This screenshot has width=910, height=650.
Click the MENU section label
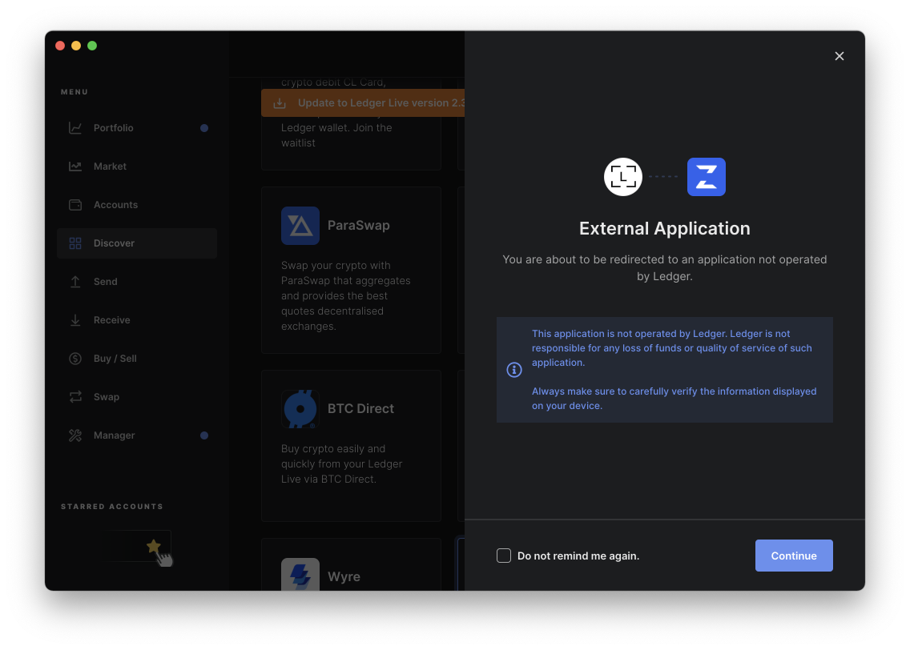pos(74,91)
